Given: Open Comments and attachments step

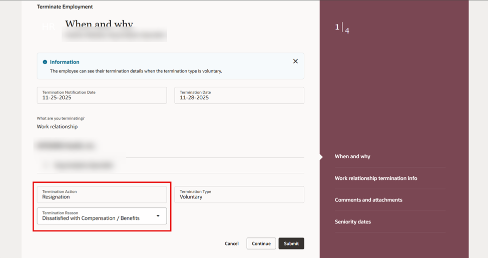Looking at the screenshot, I should [368, 200].
